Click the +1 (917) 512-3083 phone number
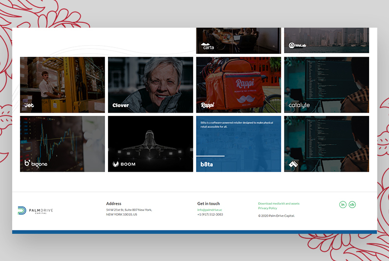 (x=210, y=214)
